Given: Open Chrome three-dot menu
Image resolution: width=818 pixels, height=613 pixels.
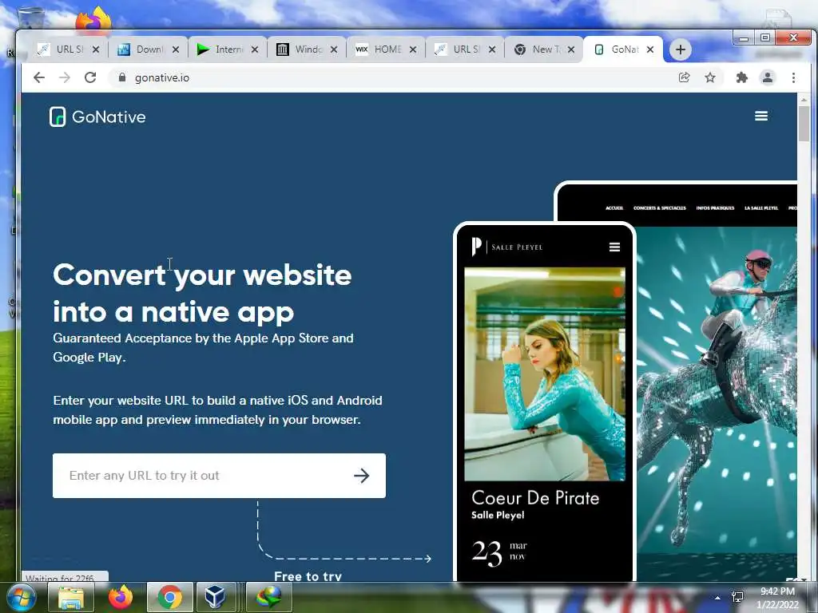Looking at the screenshot, I should 793,77.
